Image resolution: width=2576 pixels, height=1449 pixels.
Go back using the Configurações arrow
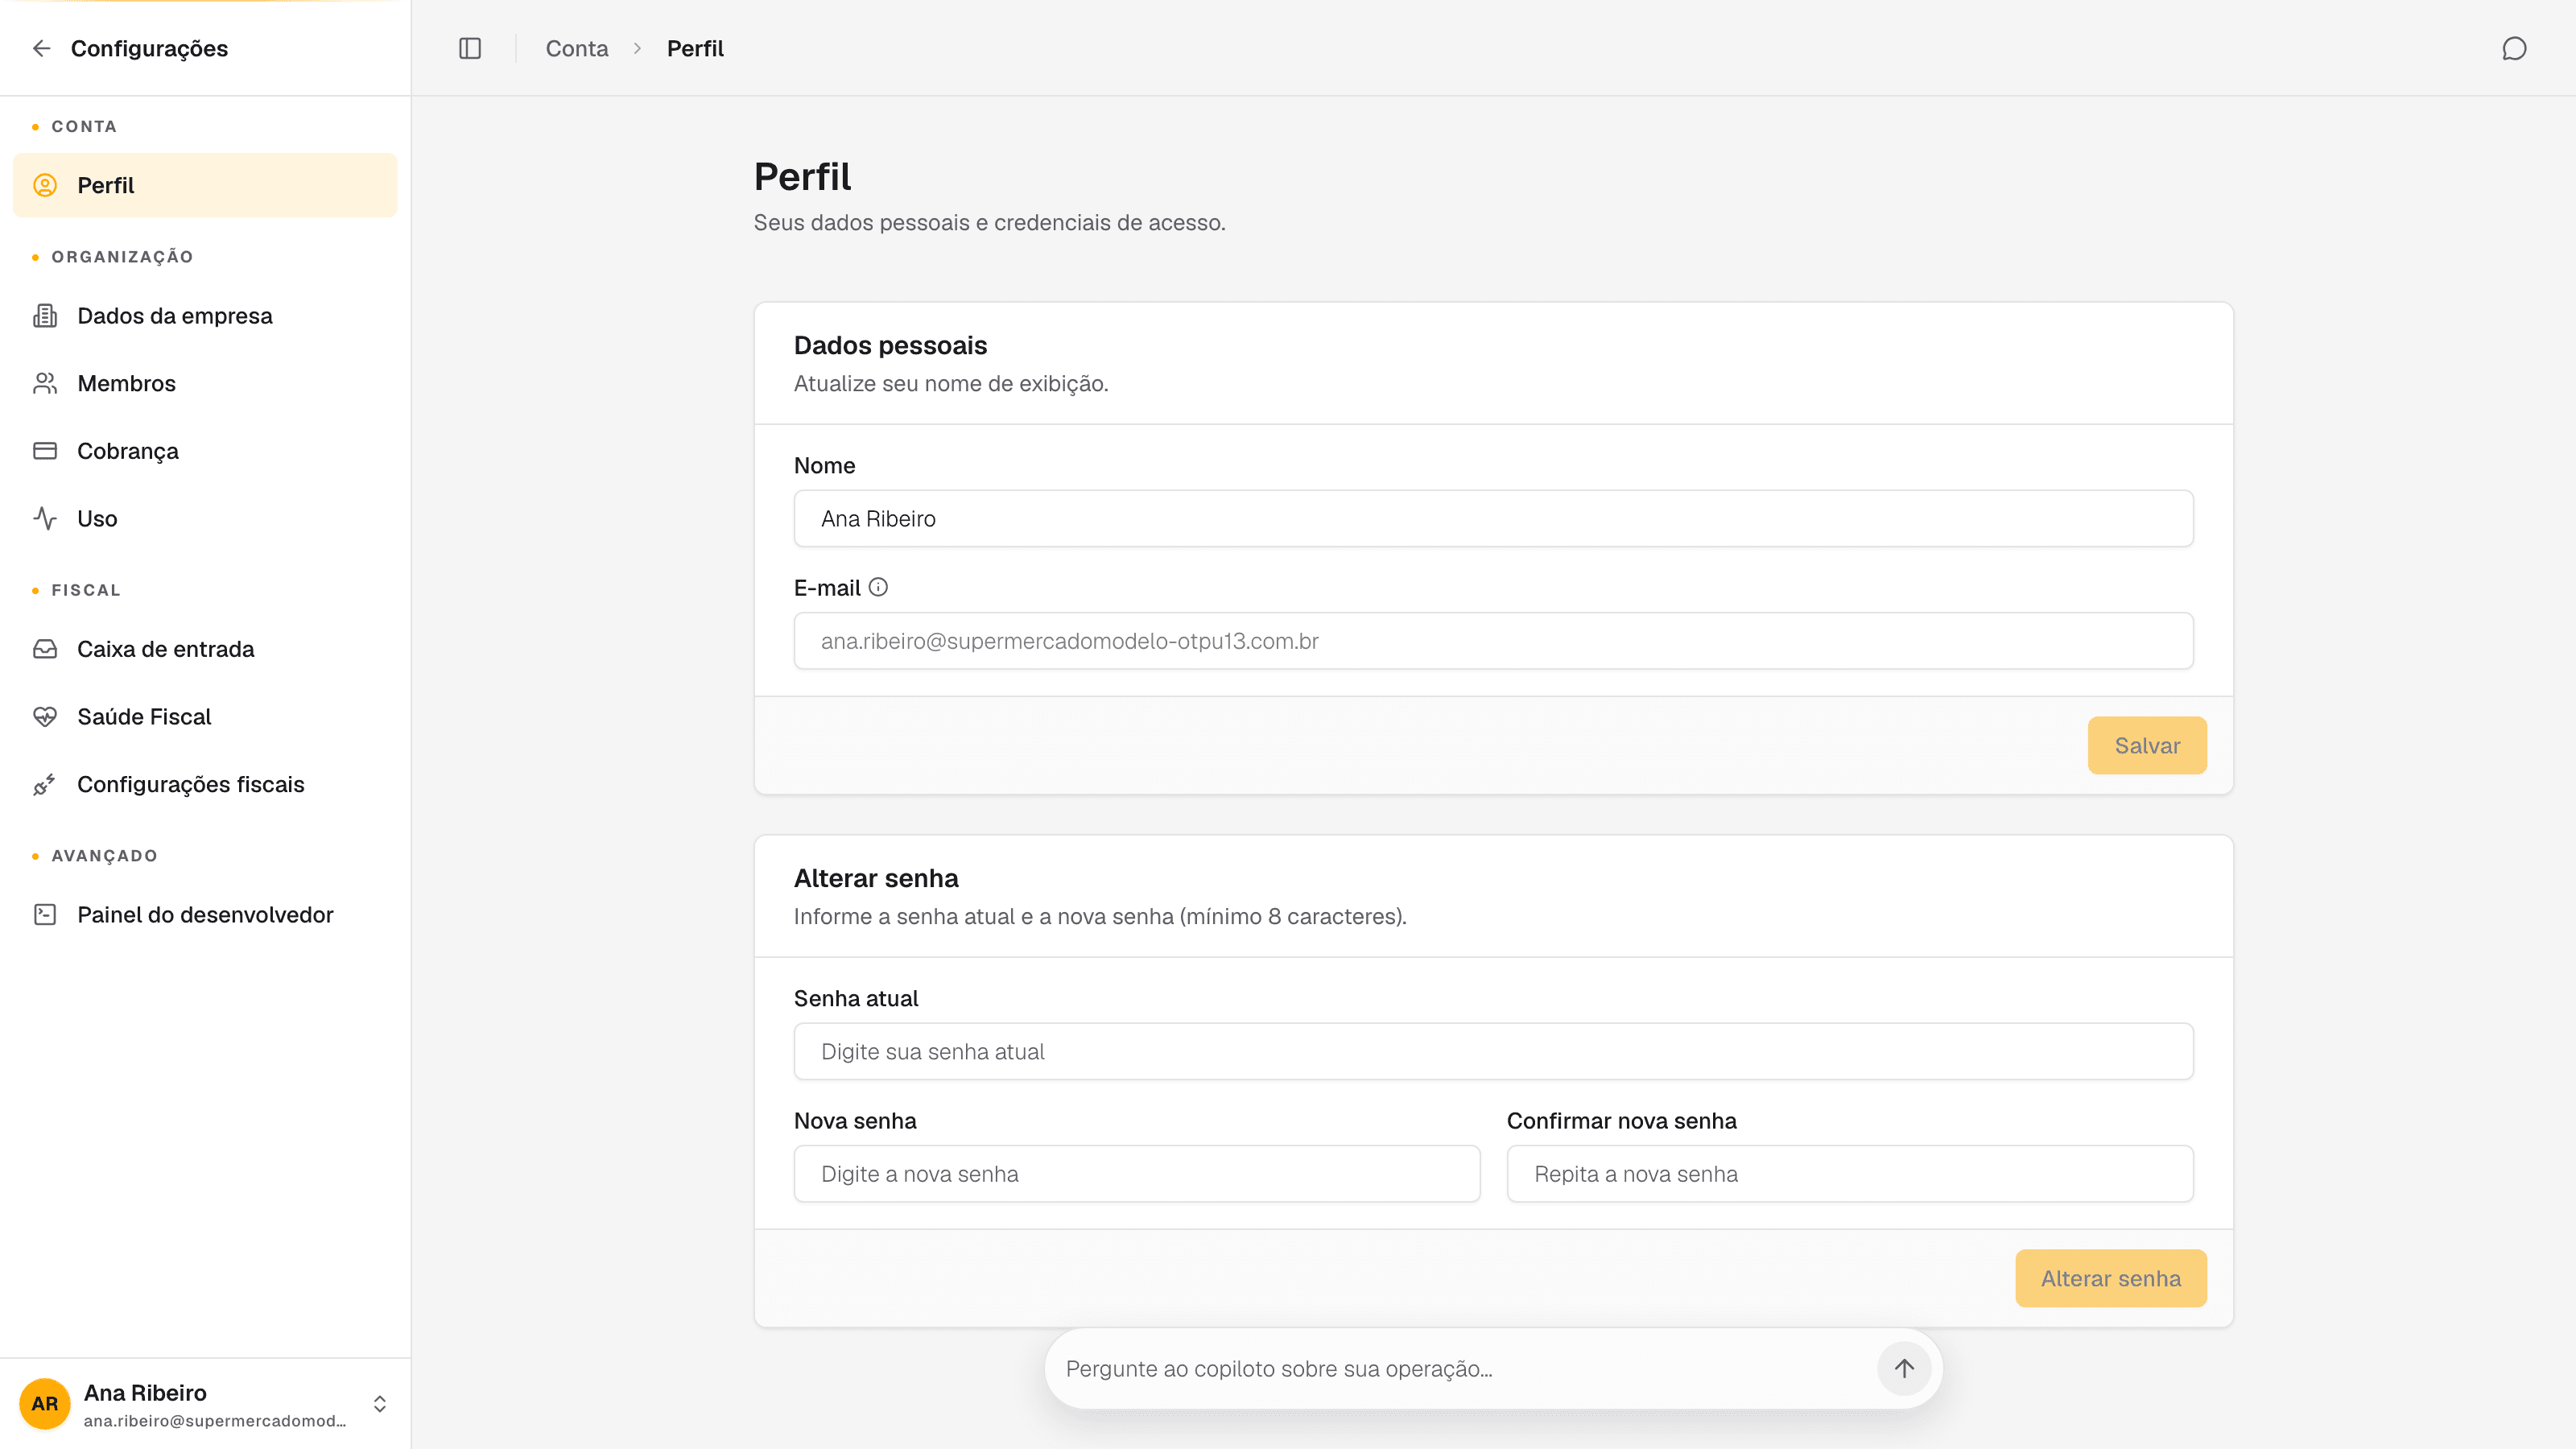tap(41, 48)
